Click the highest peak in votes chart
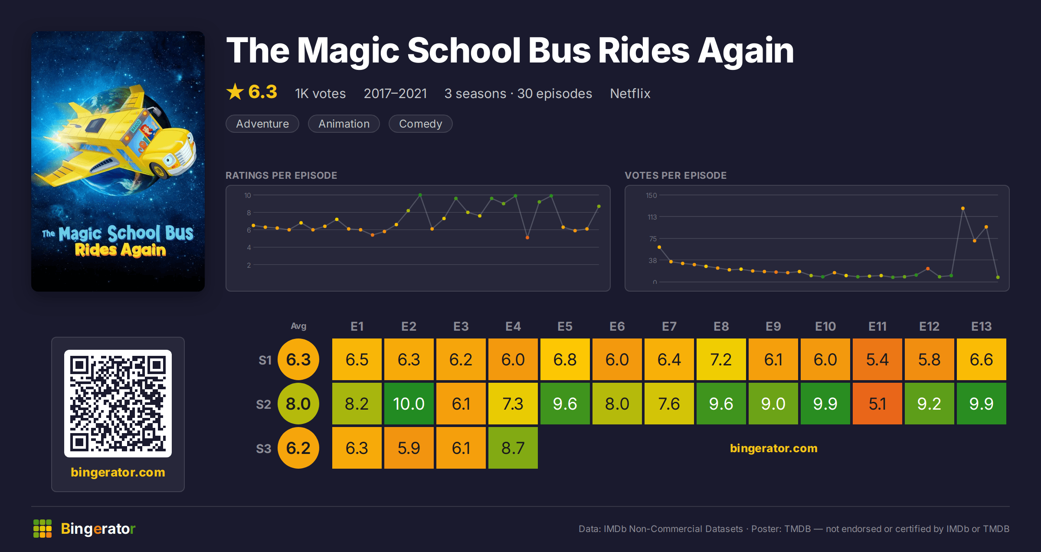 pyautogui.click(x=963, y=208)
